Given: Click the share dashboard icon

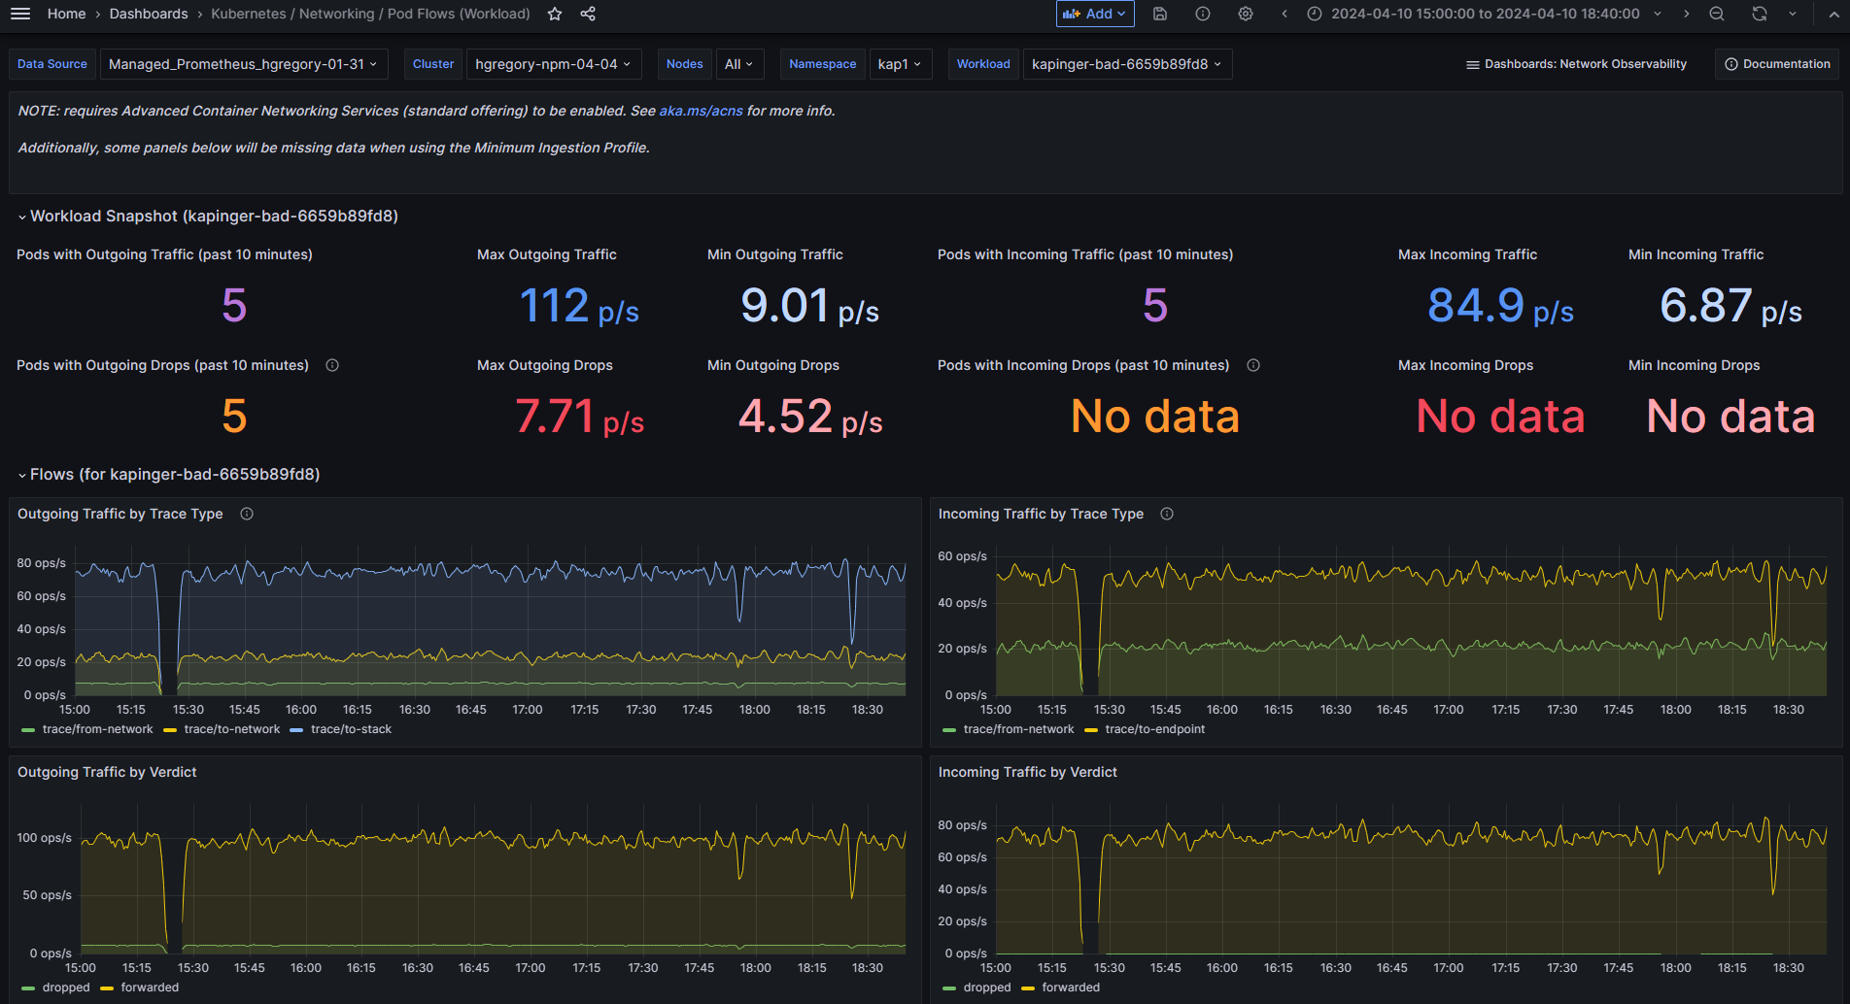Looking at the screenshot, I should click(588, 14).
